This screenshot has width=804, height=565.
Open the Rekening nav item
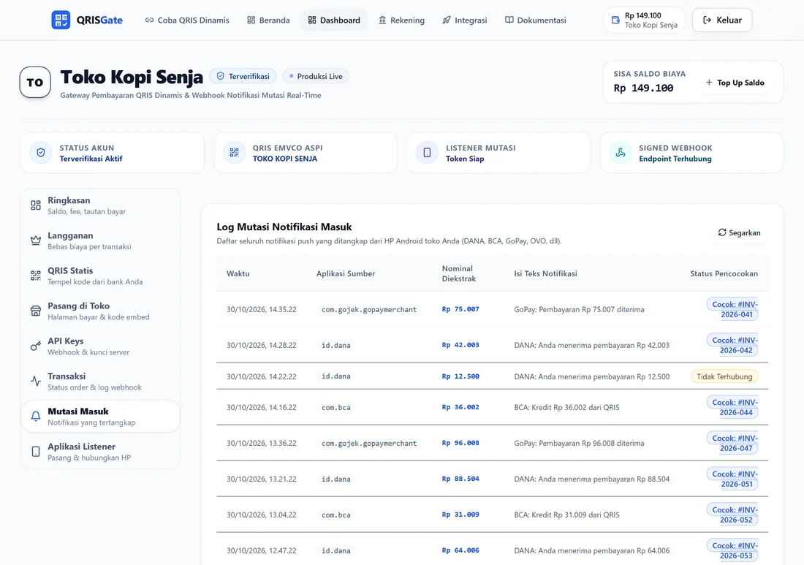[x=401, y=20]
